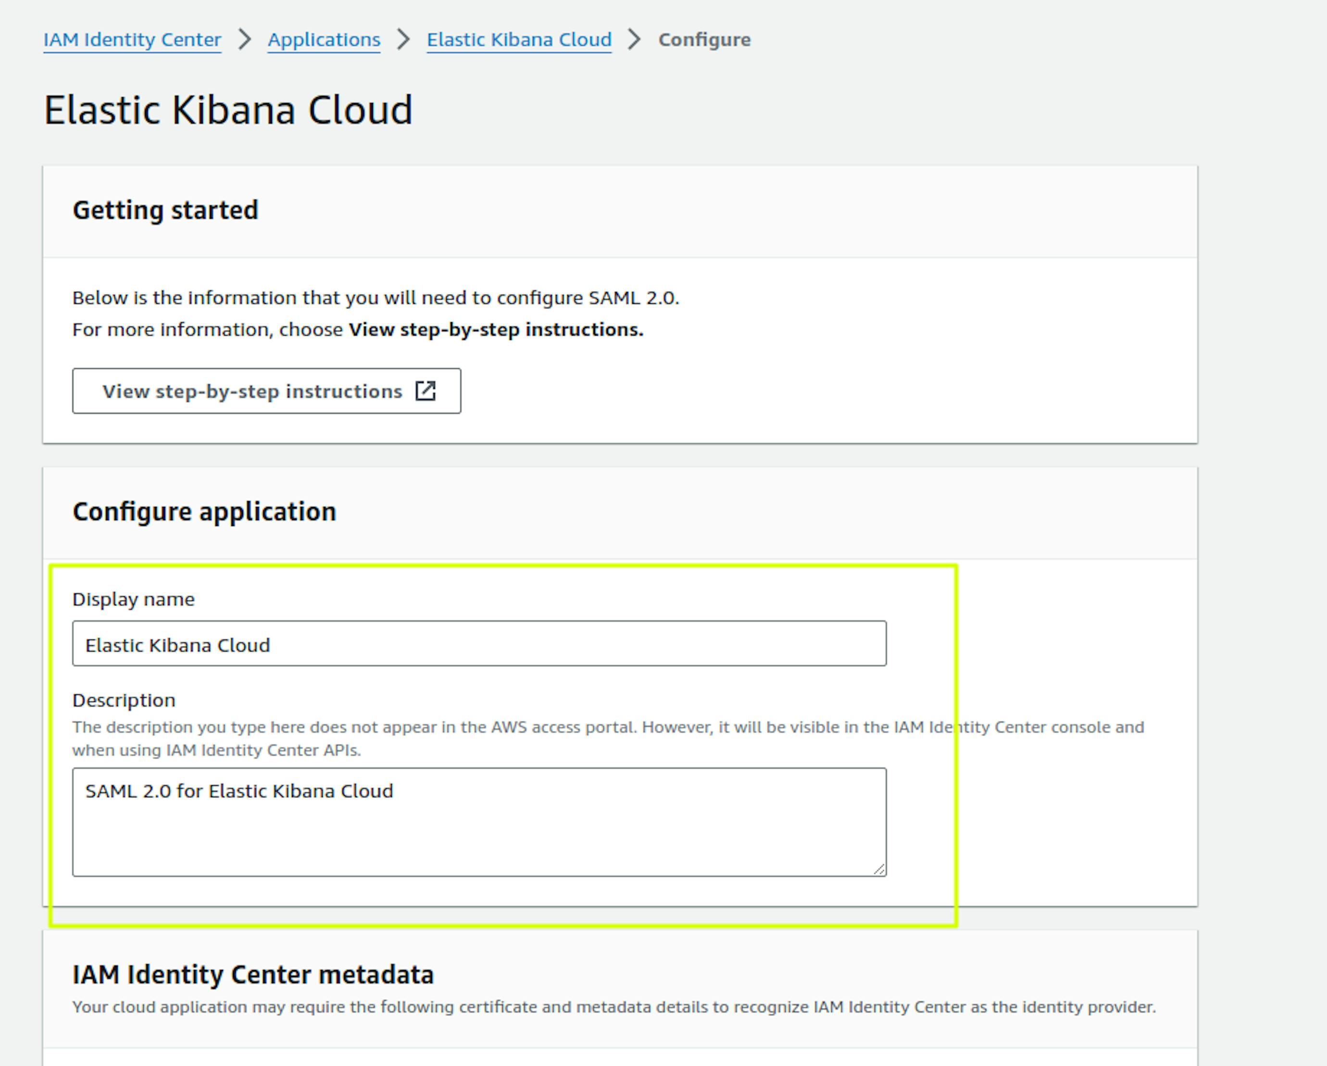Click the Description textarea resize handle
Viewport: 1327px width, 1066px height.
click(879, 869)
